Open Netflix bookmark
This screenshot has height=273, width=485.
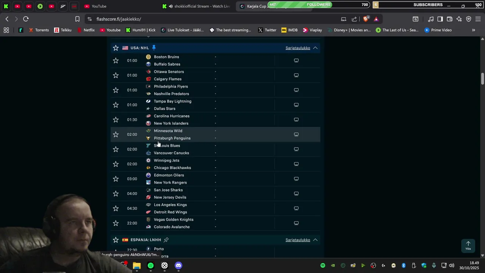click(86, 30)
